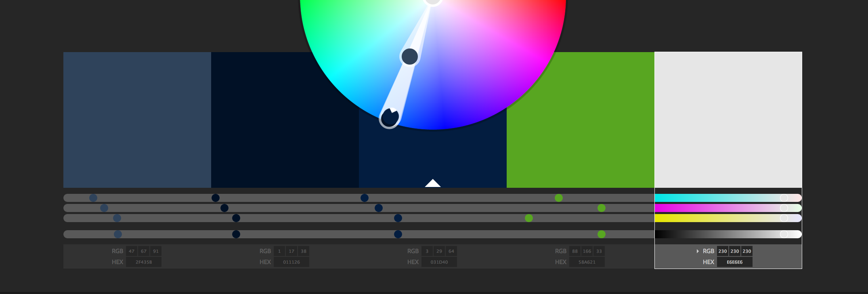868x294 pixels.
Task: Click bottom-row green slider handle
Action: 602,234
